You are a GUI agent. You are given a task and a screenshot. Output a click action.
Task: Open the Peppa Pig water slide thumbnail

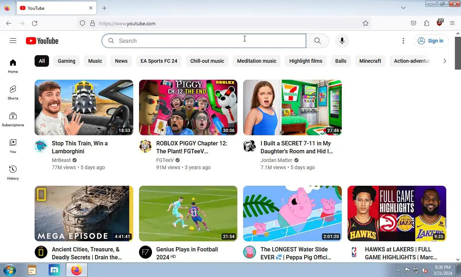point(292,214)
